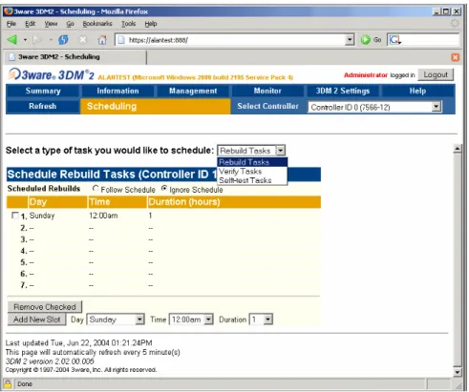Select the Ignore Schedule radio button

pos(164,188)
